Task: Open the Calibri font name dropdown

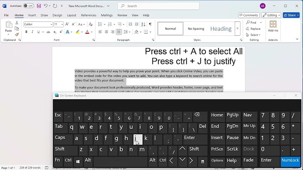Action: (51, 24)
